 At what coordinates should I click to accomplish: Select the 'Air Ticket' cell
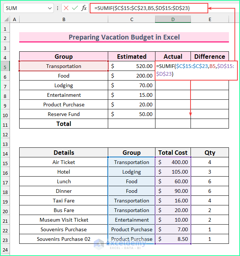pyautogui.click(x=64, y=162)
